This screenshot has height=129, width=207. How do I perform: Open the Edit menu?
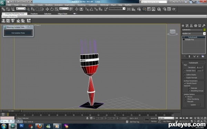coord(9,5)
